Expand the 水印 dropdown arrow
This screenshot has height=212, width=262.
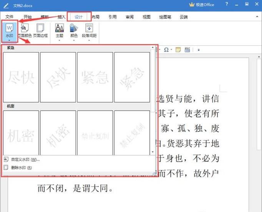pos(9,40)
